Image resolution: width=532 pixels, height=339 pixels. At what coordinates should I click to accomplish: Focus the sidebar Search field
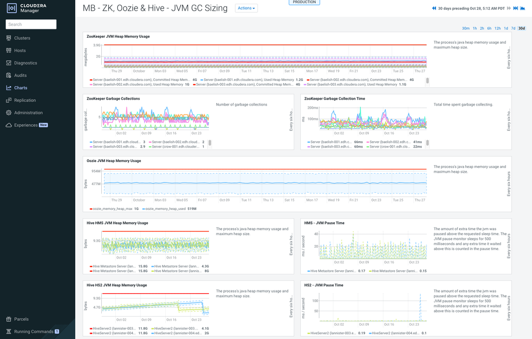click(31, 25)
